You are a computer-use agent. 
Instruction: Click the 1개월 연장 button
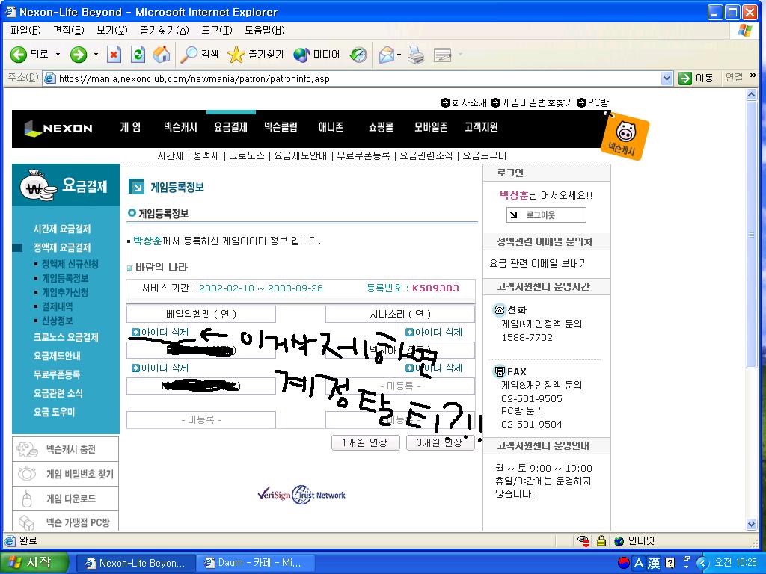365,442
